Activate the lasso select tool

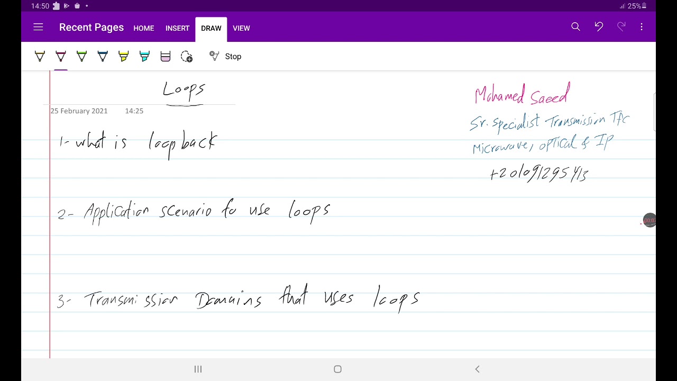[x=187, y=57]
